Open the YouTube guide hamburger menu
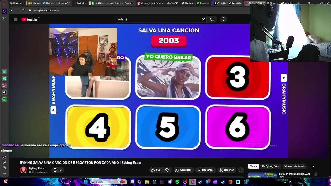The height and width of the screenshot is (186, 331). coord(15,19)
